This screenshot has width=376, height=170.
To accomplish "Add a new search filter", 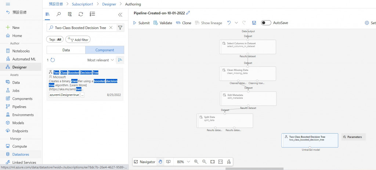I will click(78, 40).
